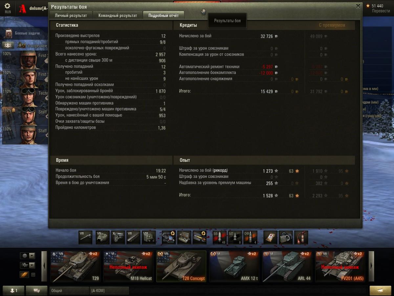
Task: Open the nation filter dropdown
Action: tap(28, 256)
